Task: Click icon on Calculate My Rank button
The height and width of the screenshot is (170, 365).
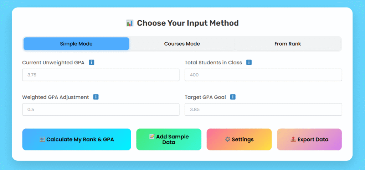Action: pos(42,139)
